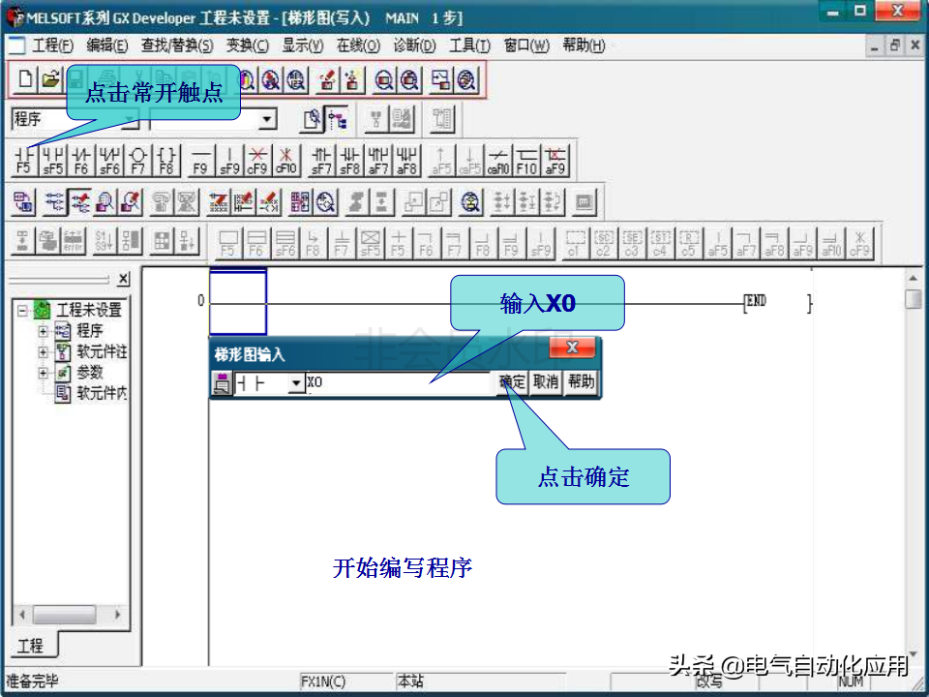
Task: Click the write mode icon in third toolbar
Action: [78, 202]
